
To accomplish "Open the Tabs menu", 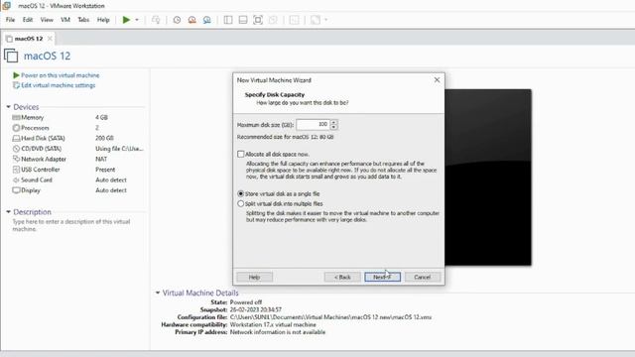I will pos(83,20).
